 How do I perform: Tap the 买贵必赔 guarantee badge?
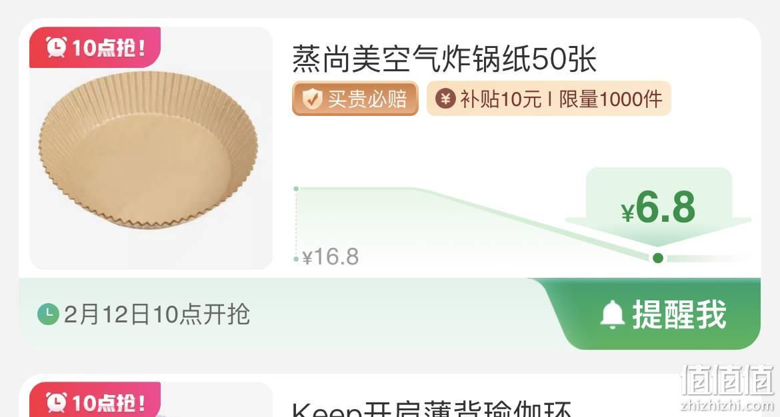[x=355, y=99]
